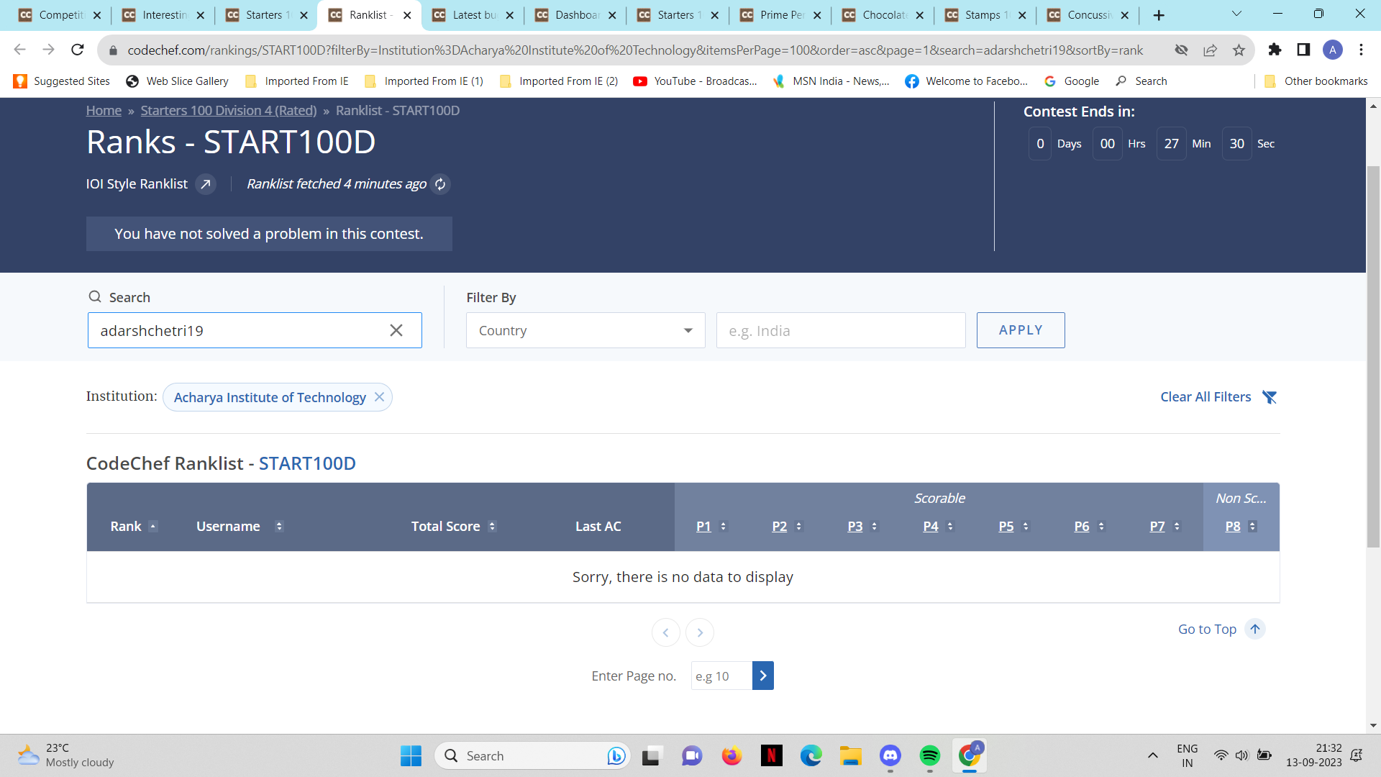This screenshot has width=1381, height=777.
Task: Click the refresh ranklist circular arrow icon
Action: click(x=440, y=184)
